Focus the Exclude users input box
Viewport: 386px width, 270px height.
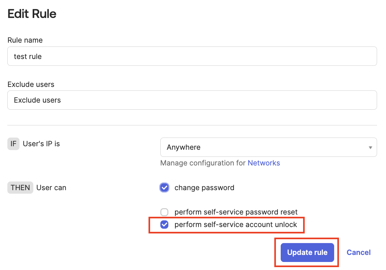192,100
